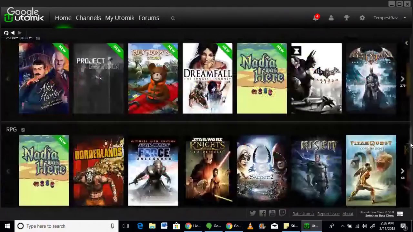This screenshot has width=413, height=232.
Task: Open the Risen game cover
Action: 317,170
